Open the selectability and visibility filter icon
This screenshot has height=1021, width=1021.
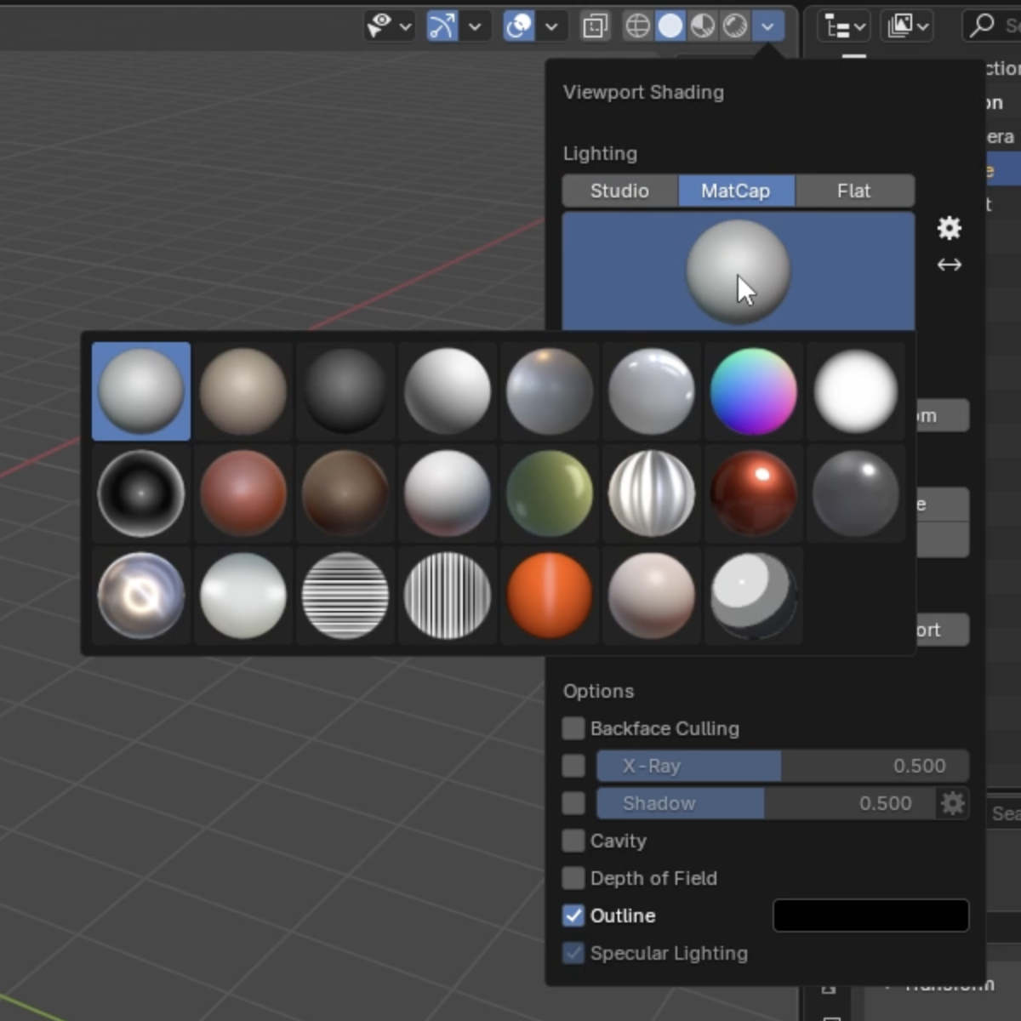point(379,26)
